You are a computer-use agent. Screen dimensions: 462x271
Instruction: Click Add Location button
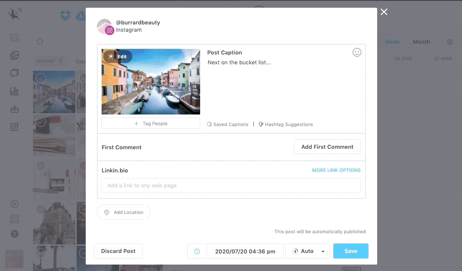(123, 212)
